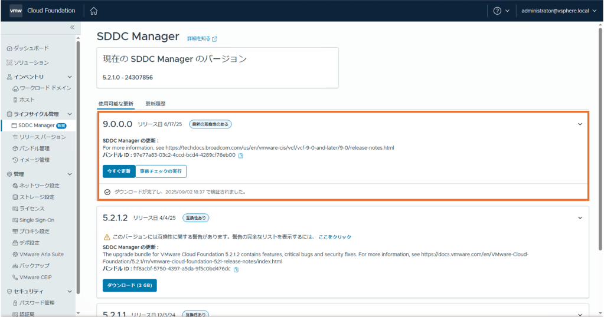Click the 互換性あり badge on 5.2.1.2
Image resolution: width=604 pixels, height=317 pixels.
(195, 218)
